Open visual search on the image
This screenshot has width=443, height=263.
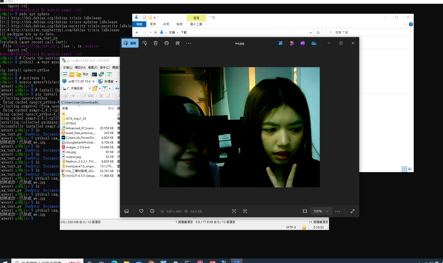234,211
